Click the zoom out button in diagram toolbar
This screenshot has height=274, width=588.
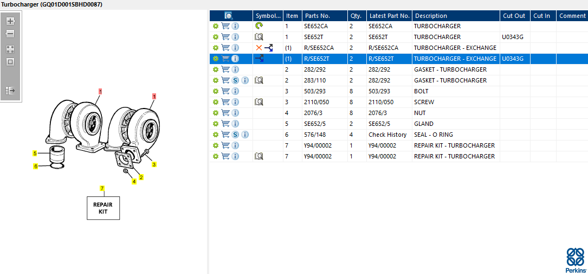point(10,34)
